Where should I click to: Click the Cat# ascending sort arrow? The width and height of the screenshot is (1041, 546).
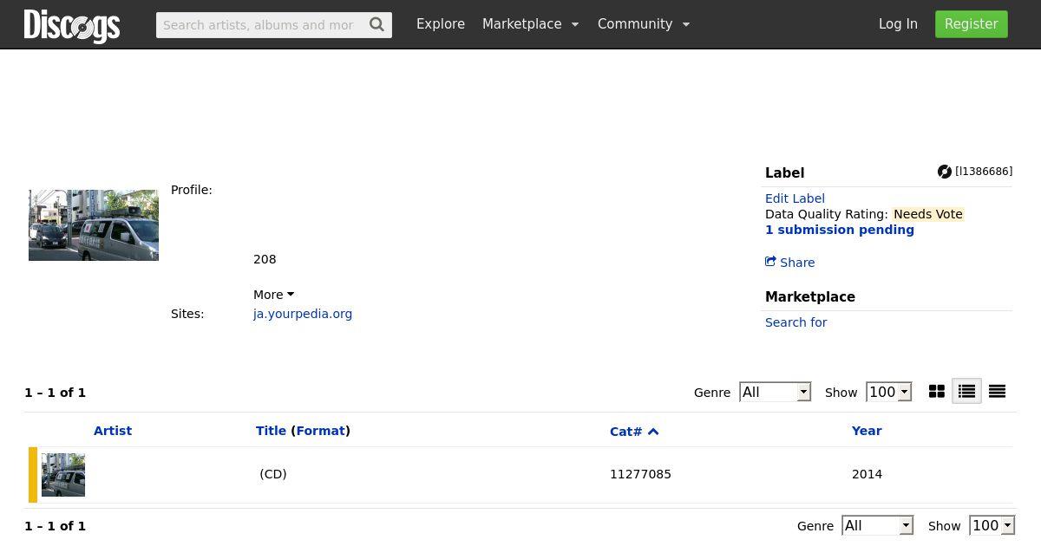(653, 432)
